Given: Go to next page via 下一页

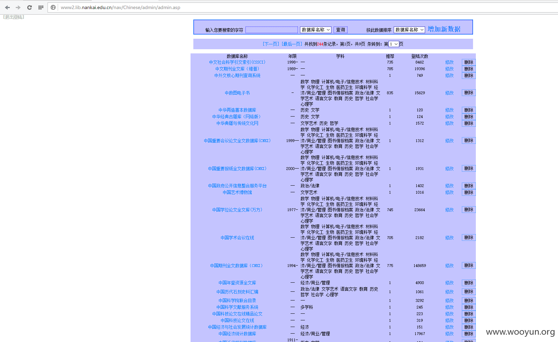Looking at the screenshot, I should point(271,44).
